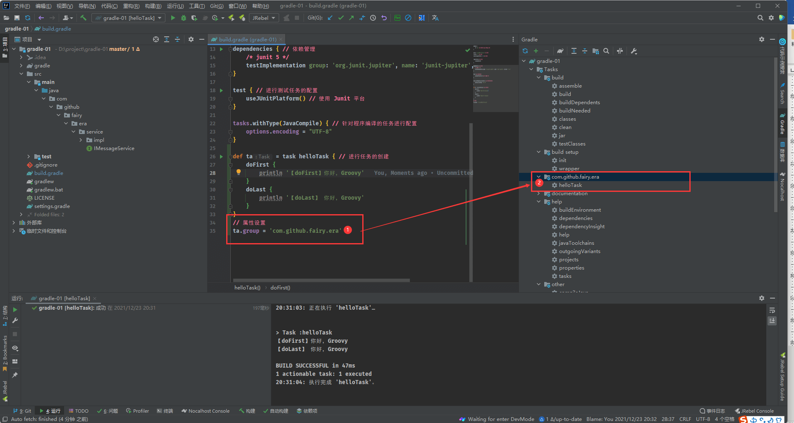794x423 pixels.
Task: Click Git commit green checkmark in toolbar
Action: [x=341, y=18]
